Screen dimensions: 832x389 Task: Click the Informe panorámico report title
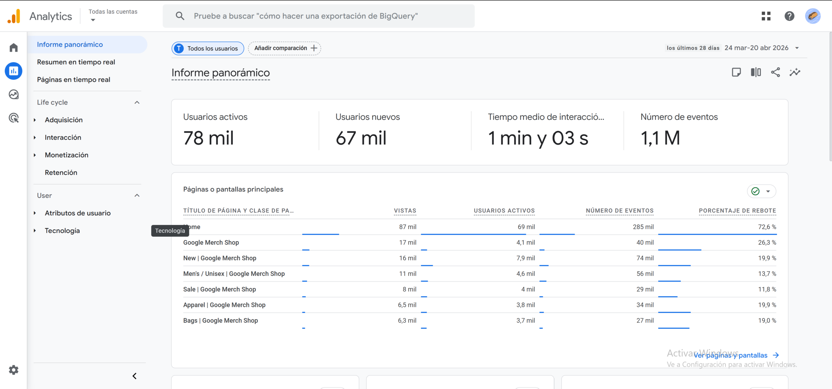[x=221, y=73]
